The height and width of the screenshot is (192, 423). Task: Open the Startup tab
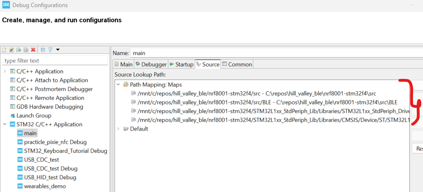(x=182, y=64)
